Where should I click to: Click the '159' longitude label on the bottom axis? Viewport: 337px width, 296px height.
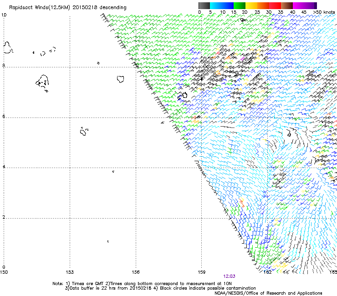point(201,272)
